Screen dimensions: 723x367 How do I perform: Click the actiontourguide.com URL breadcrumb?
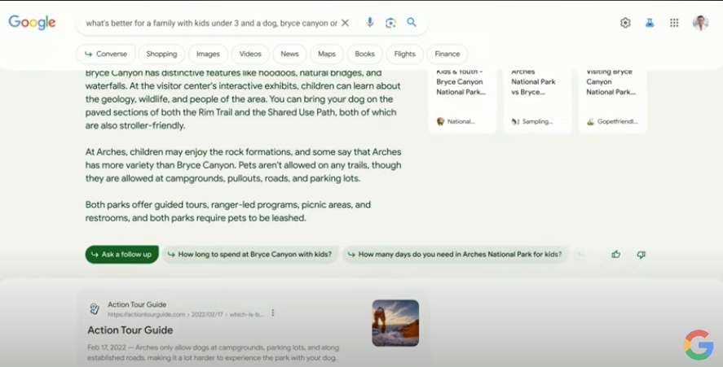(x=185, y=314)
